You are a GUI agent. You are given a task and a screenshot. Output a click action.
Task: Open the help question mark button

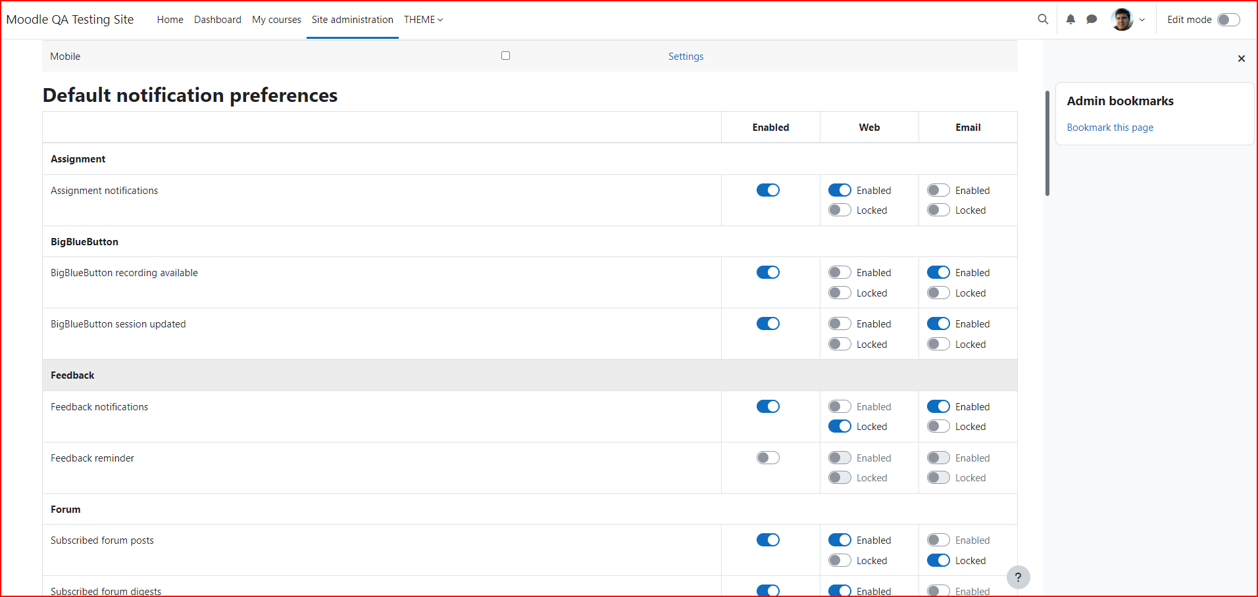(x=1018, y=577)
